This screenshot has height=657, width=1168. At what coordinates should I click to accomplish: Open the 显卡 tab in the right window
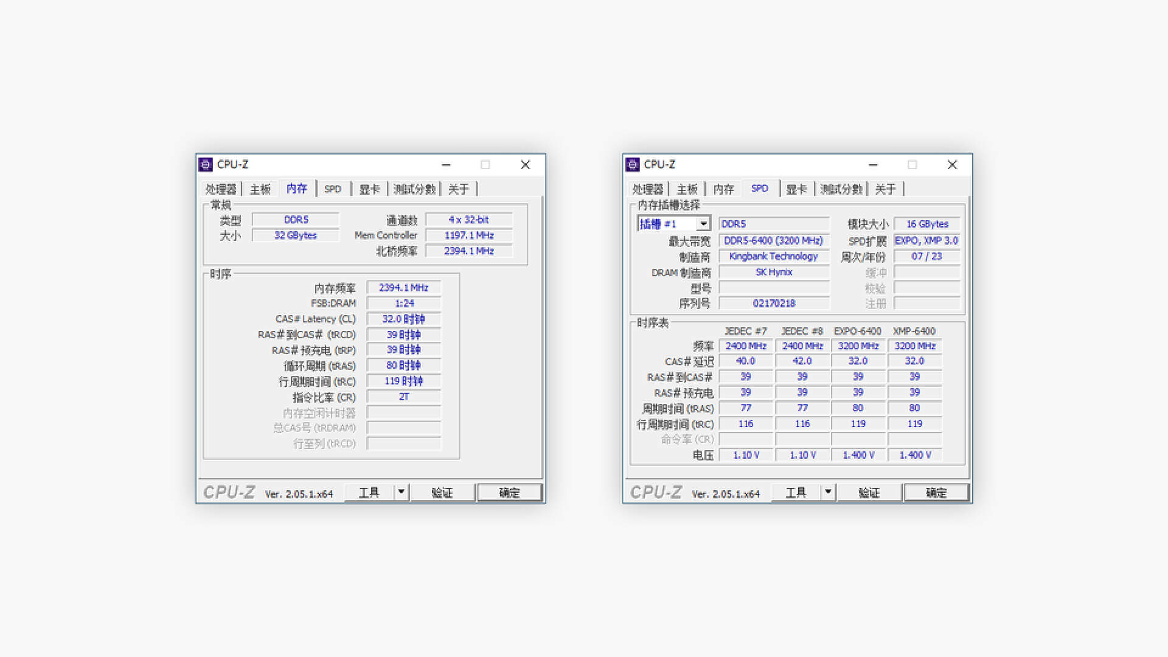[x=797, y=189]
